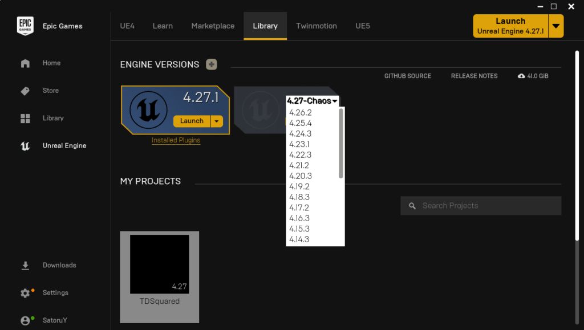This screenshot has height=330, width=584.
Task: Choose version 4.20.3 from the list
Action: [301, 176]
